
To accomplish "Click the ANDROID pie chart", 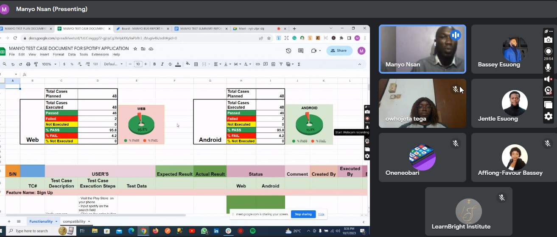I will (x=309, y=124).
